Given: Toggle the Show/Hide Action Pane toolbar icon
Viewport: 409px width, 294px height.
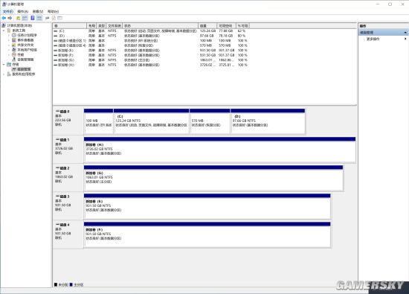Looking at the screenshot, I should pos(39,18).
